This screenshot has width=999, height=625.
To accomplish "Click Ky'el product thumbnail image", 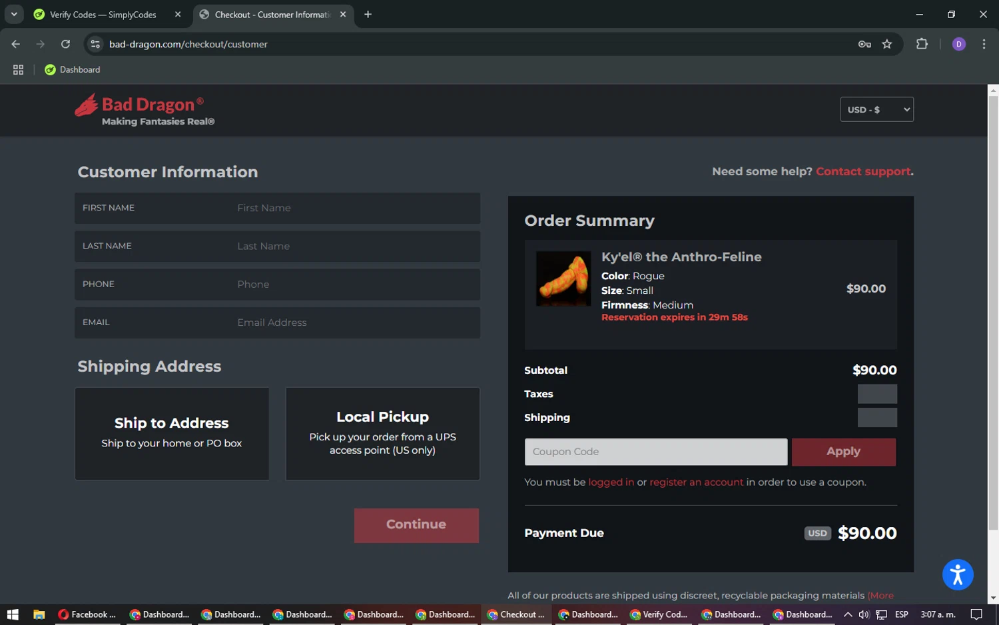I will point(563,279).
